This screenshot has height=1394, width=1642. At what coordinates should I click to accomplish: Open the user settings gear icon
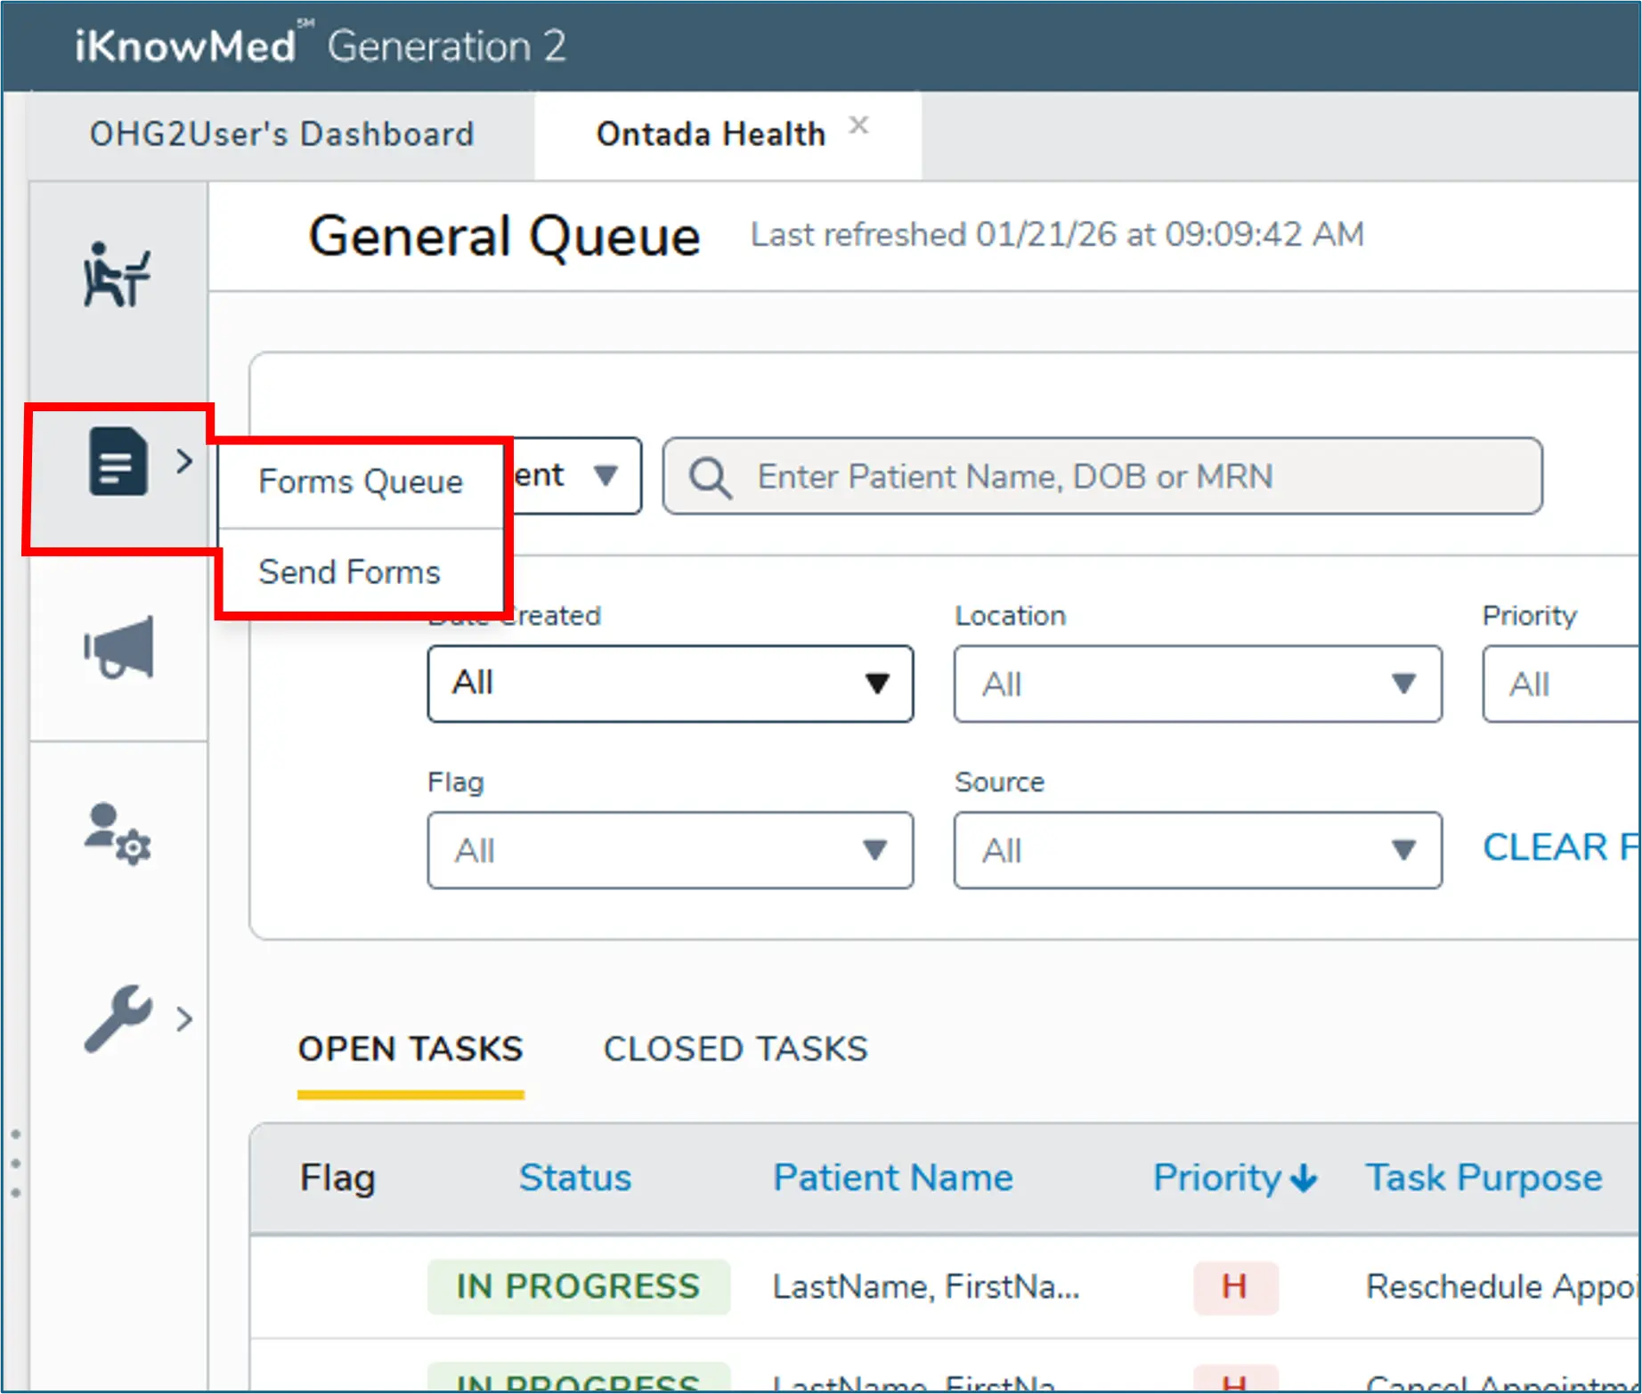click(x=118, y=833)
